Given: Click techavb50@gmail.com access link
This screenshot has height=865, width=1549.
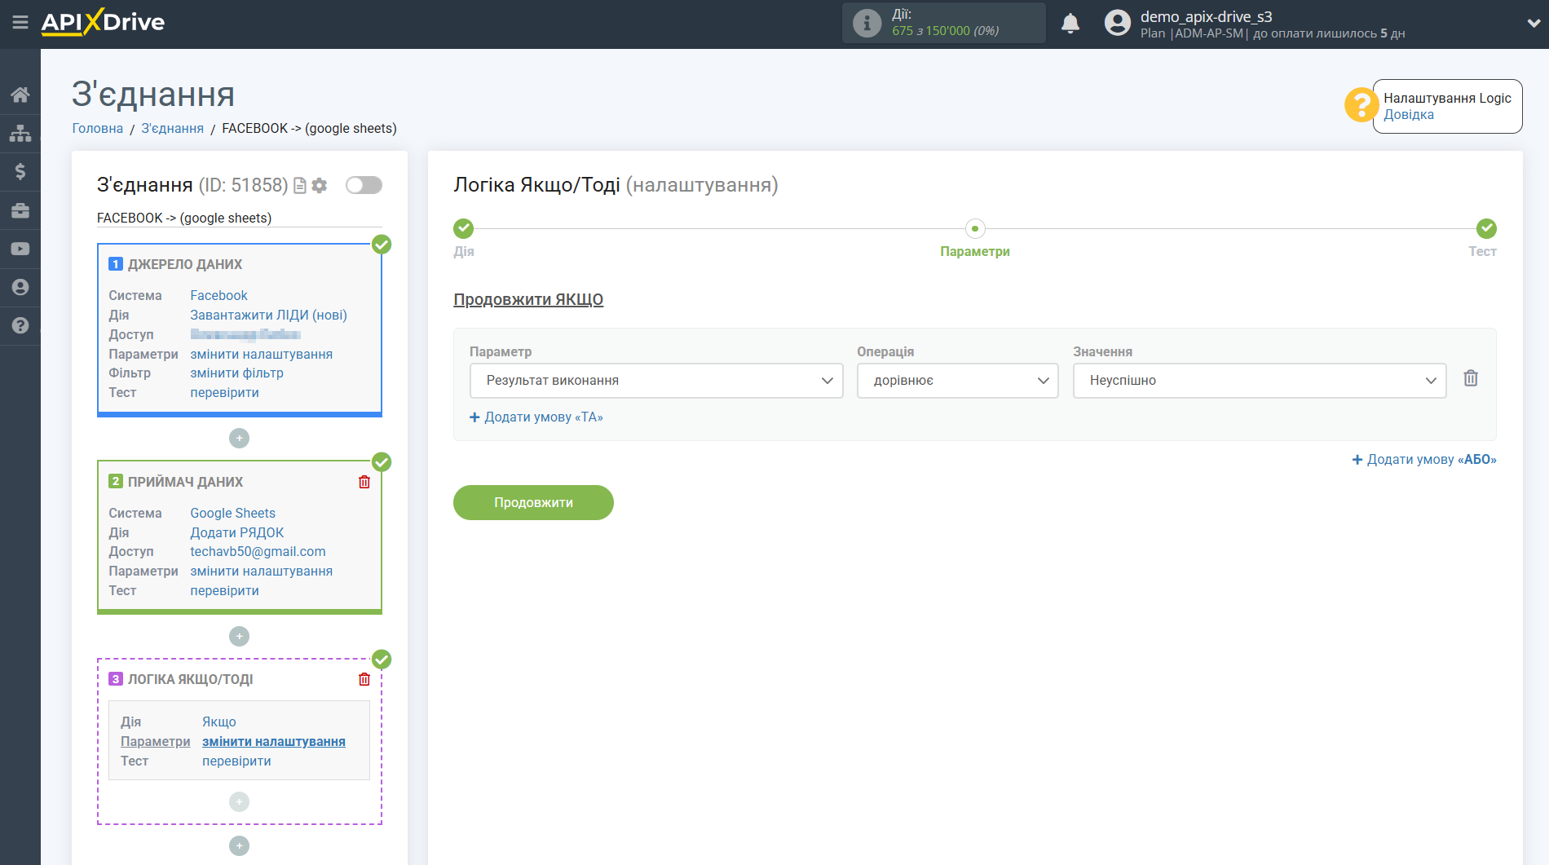Looking at the screenshot, I should 258,552.
